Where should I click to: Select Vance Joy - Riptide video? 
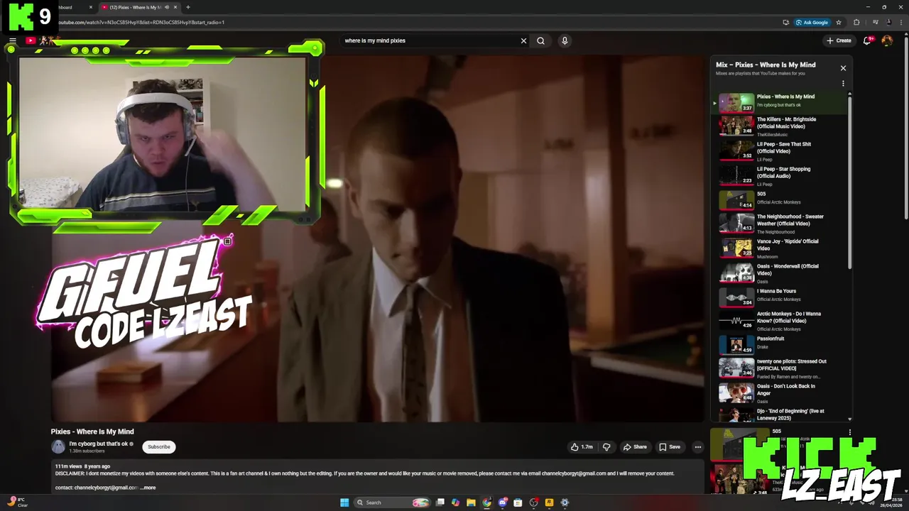(x=779, y=248)
